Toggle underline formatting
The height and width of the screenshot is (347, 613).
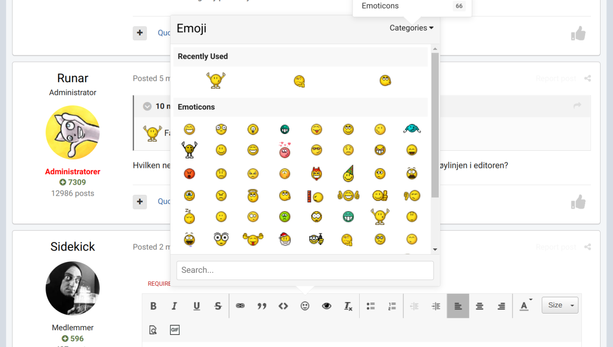[x=196, y=305]
